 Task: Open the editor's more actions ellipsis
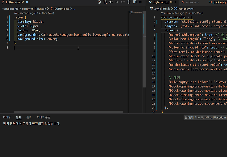tap(140, 2)
